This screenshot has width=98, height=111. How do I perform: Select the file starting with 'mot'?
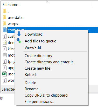[11, 55]
